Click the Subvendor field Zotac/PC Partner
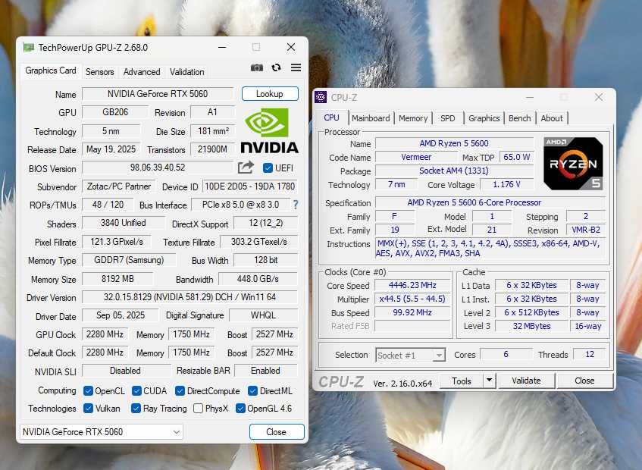This screenshot has height=470, width=642. (x=119, y=186)
